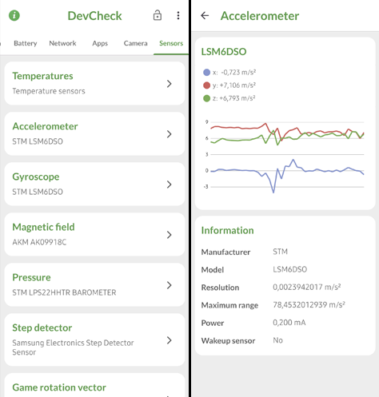Open the Pressure sensor chevron
Image resolution: width=379 pixels, height=397 pixels.
(169, 285)
